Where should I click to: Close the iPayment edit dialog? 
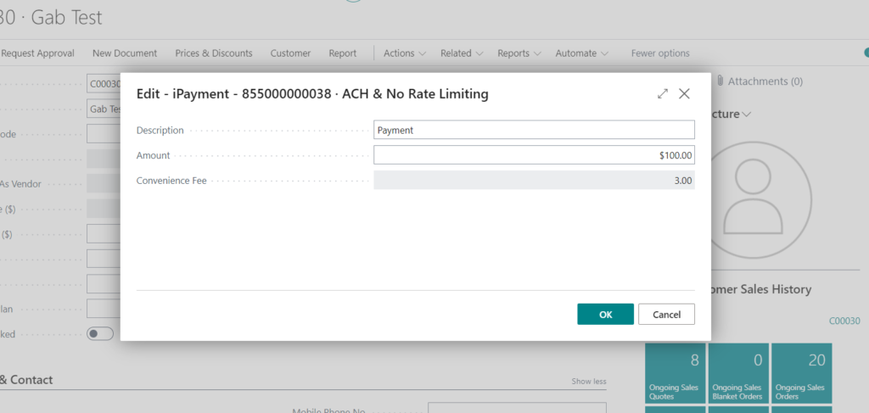click(684, 94)
